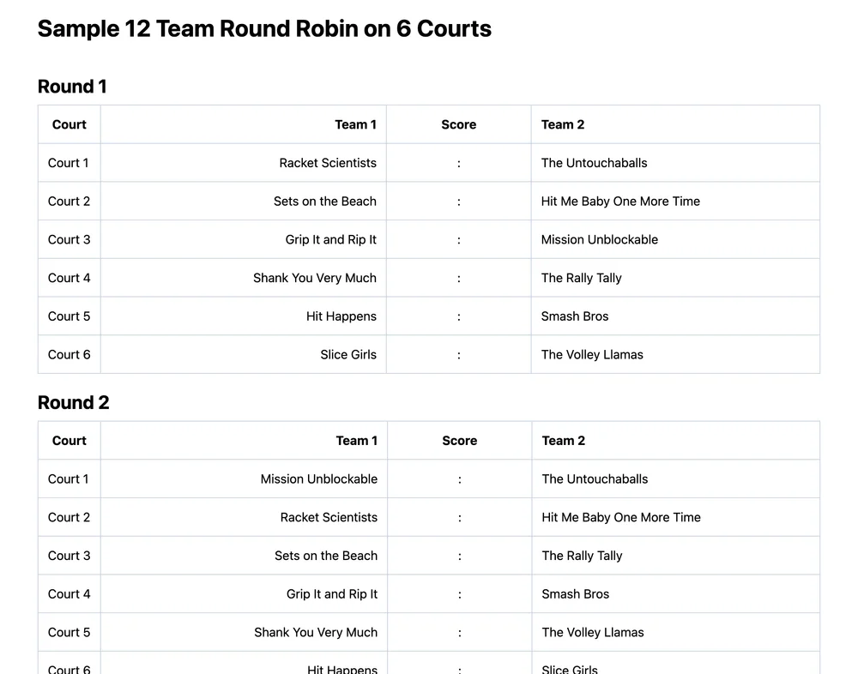Image resolution: width=858 pixels, height=674 pixels.
Task: Select Sets on the Beach in Round 2
Action: pyautogui.click(x=326, y=556)
